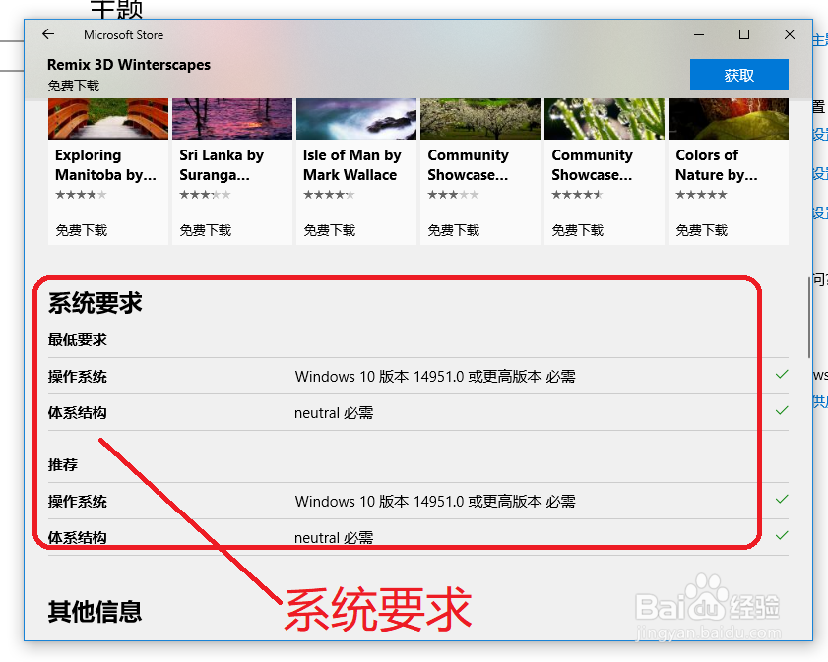The width and height of the screenshot is (828, 662).
Task: Click the 最低要求 subheading
Action: click(x=77, y=340)
